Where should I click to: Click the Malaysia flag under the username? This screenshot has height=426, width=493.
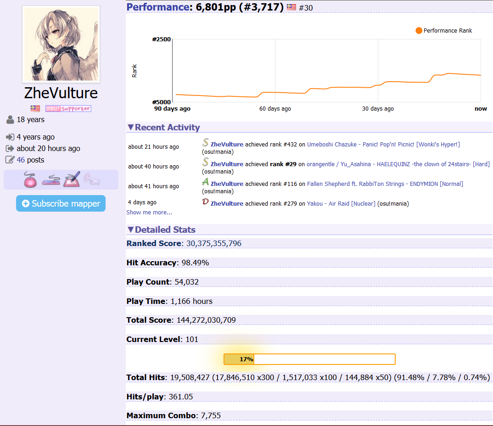[x=35, y=109]
